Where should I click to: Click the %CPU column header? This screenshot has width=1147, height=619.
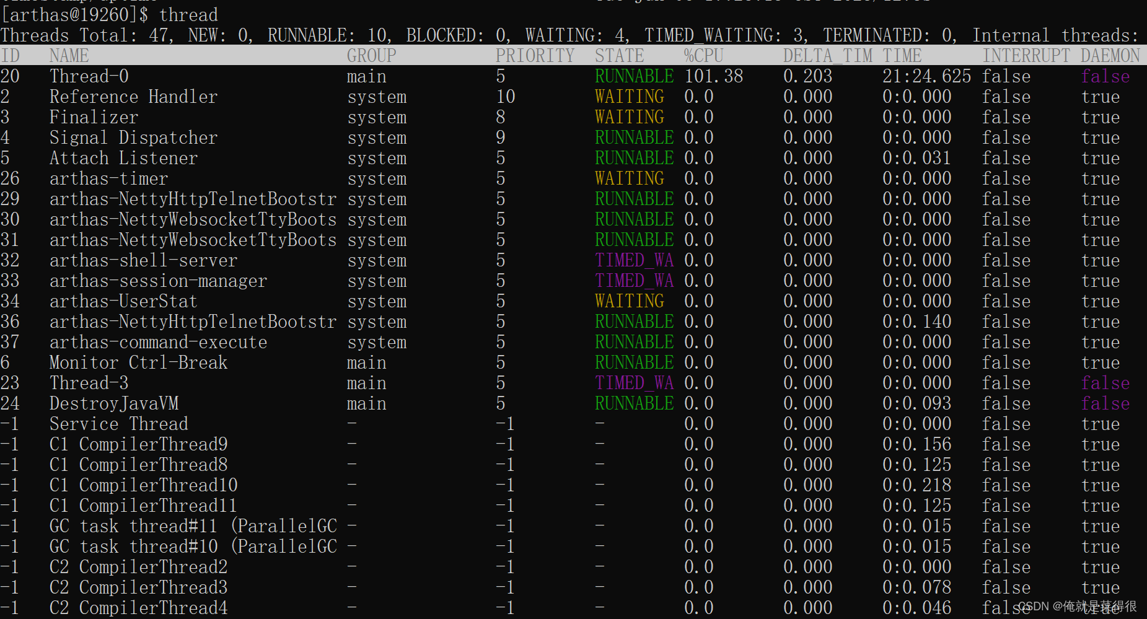click(704, 56)
